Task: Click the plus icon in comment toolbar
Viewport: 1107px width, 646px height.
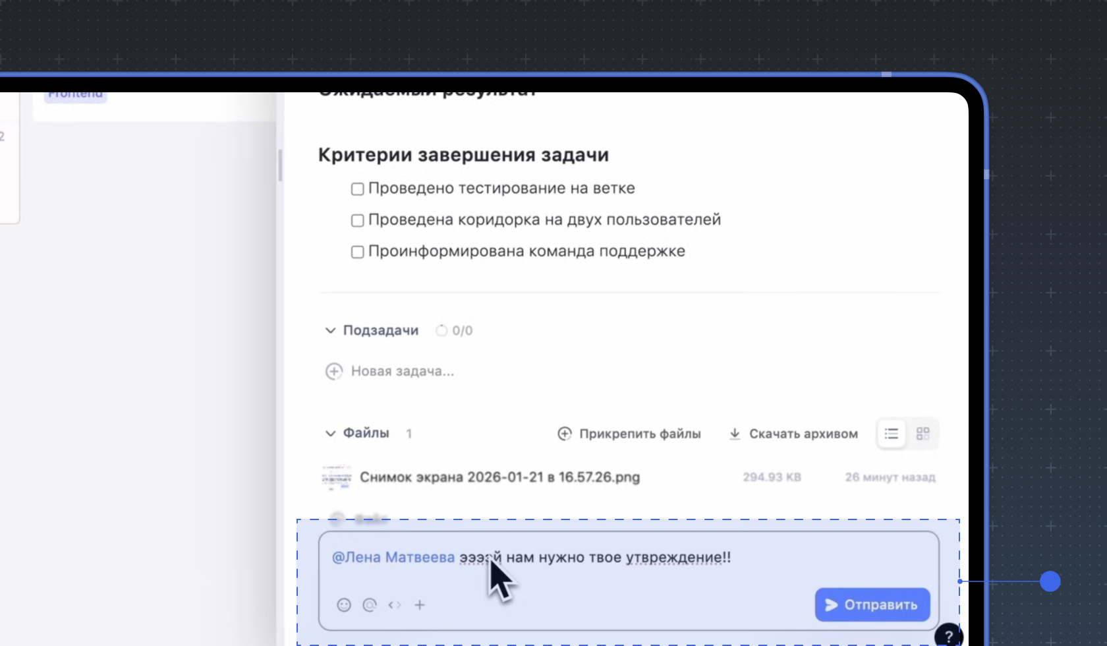Action: (420, 605)
